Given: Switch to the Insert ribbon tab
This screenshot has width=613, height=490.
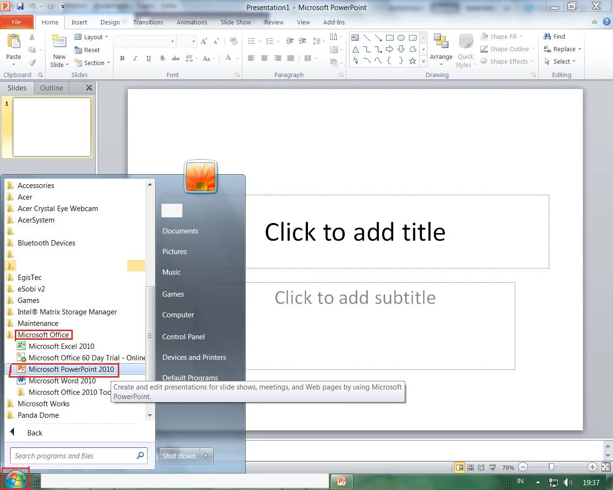Looking at the screenshot, I should (x=79, y=22).
